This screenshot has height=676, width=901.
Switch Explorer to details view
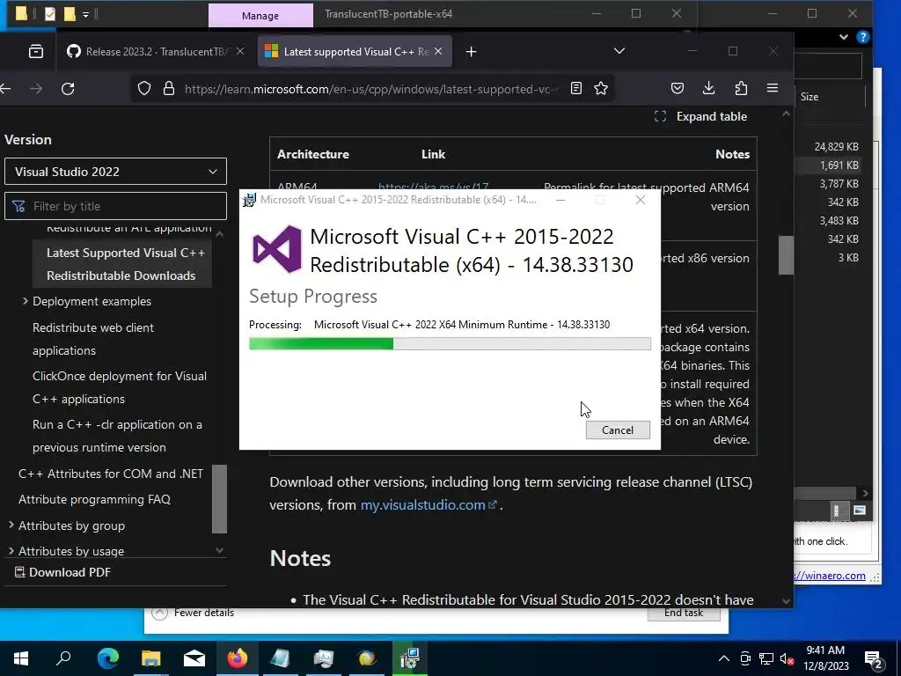(837, 511)
